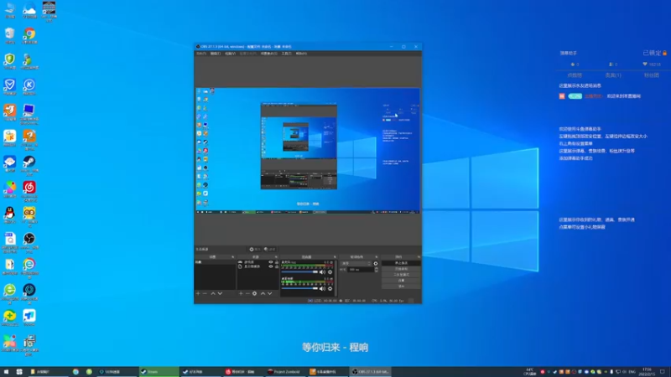Screen dimensions: 671x377
Task: Open the Recycle Bin desktop icon
Action: click(x=9, y=34)
